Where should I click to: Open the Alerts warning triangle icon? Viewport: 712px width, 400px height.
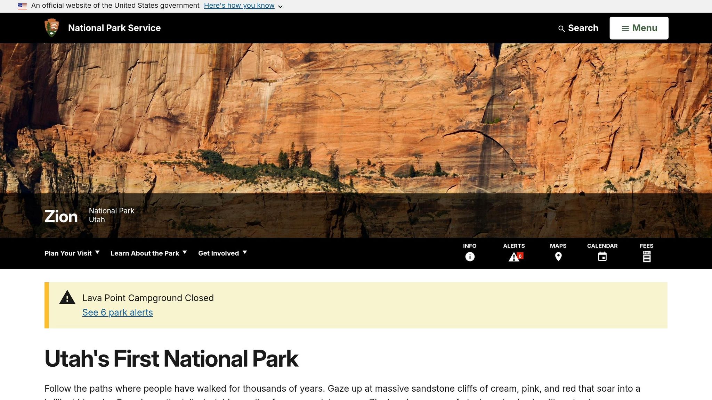click(x=514, y=257)
